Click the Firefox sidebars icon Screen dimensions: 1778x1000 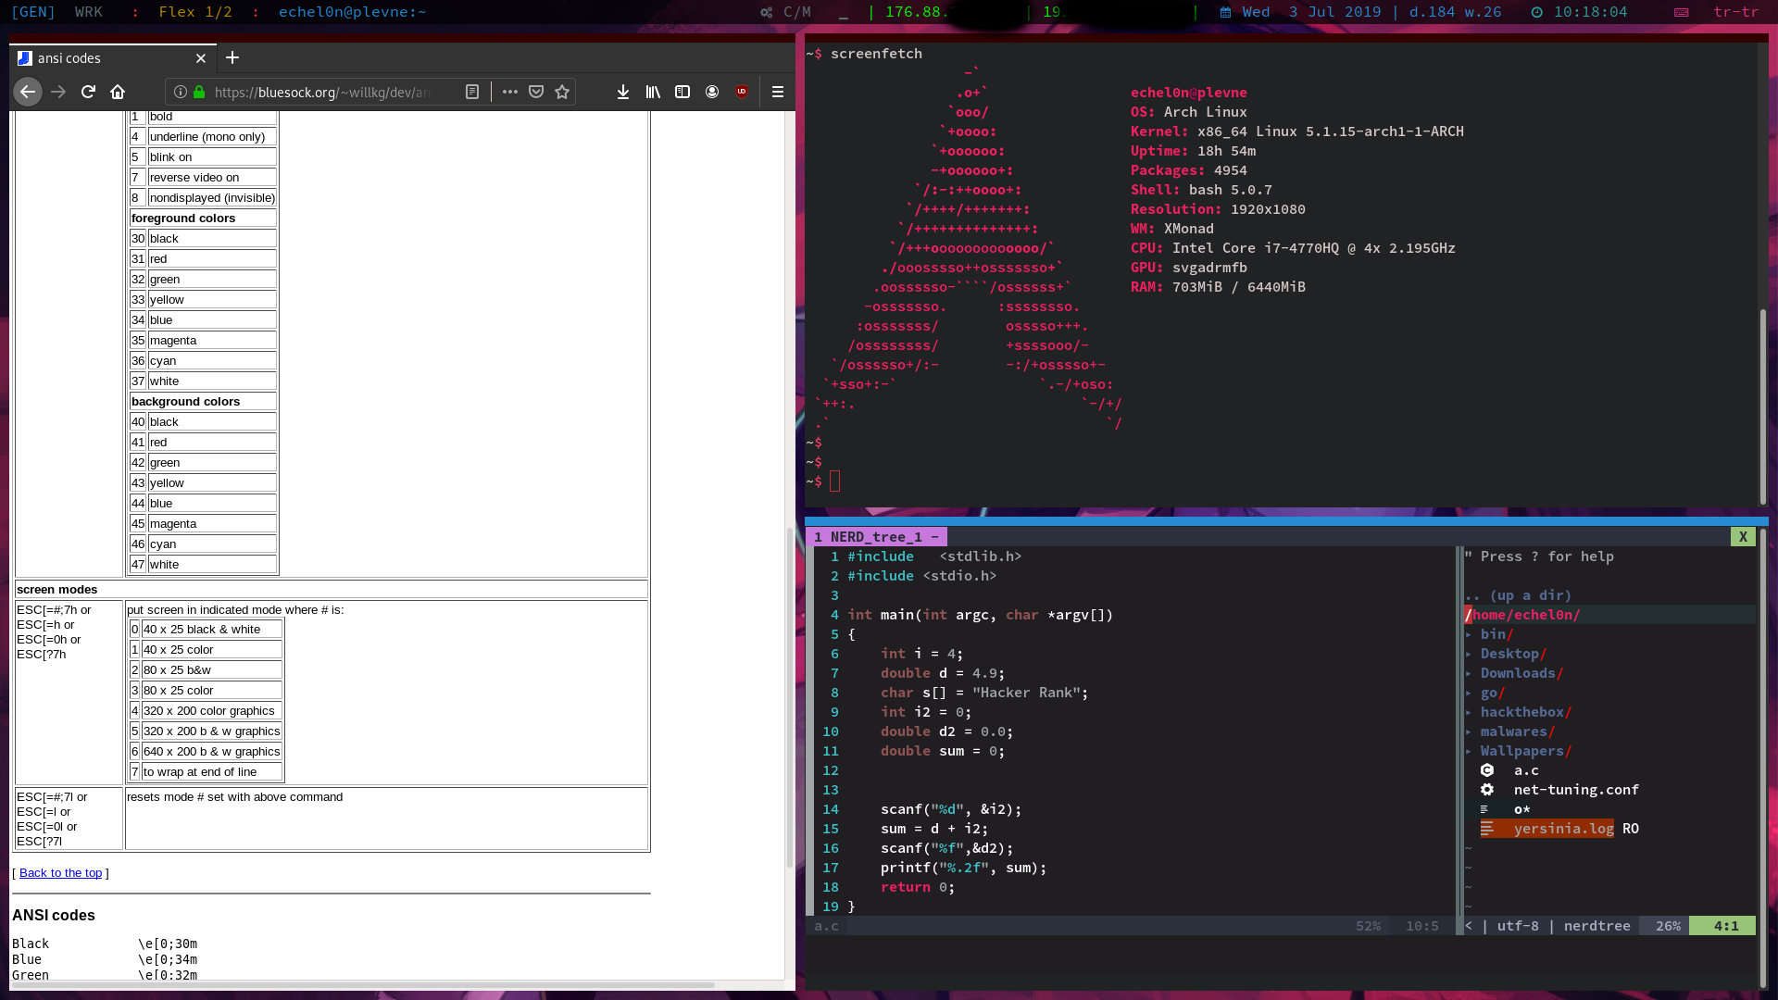coord(682,92)
